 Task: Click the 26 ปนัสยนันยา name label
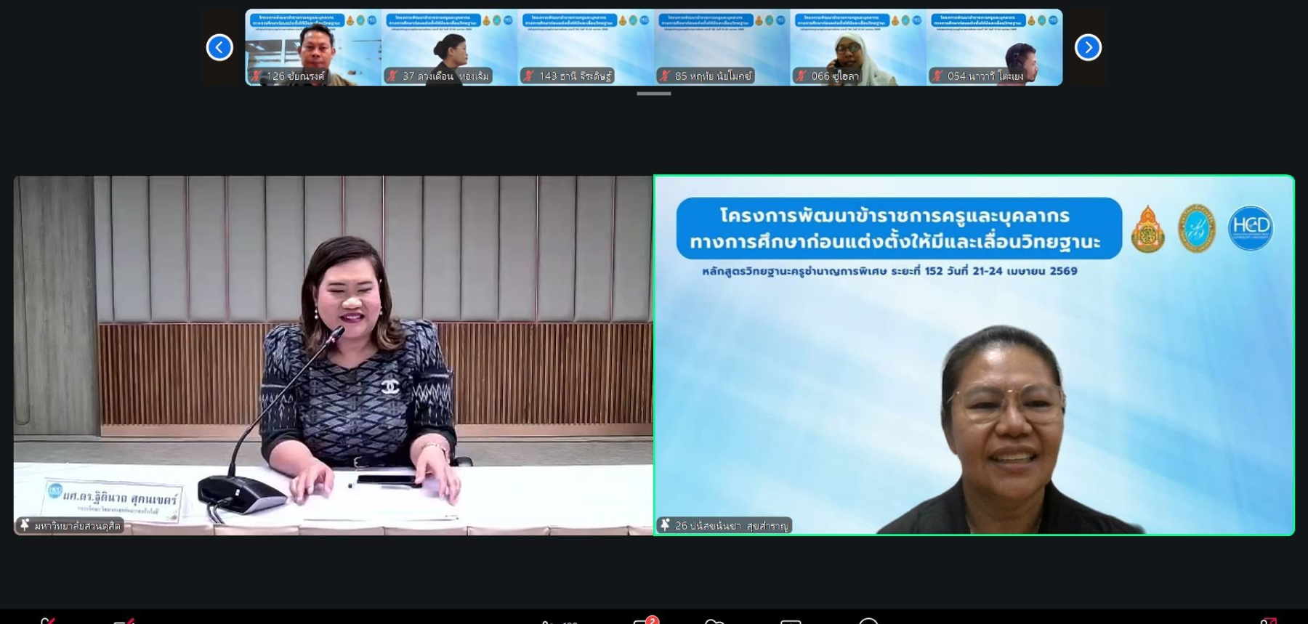[731, 525]
